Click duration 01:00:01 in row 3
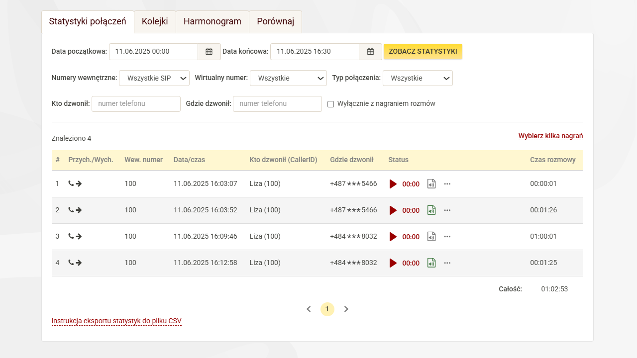The height and width of the screenshot is (358, 637). (543, 237)
